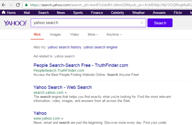Click the search.yahoo.com green URL
Image resolution: width=192 pixels, height=125 pixels.
click(x=49, y=93)
